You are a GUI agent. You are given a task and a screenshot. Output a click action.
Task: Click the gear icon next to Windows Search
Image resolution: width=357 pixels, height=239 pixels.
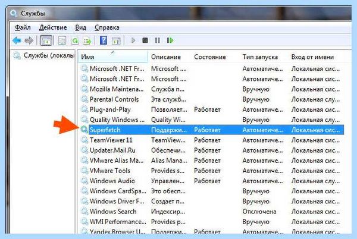pos(84,211)
